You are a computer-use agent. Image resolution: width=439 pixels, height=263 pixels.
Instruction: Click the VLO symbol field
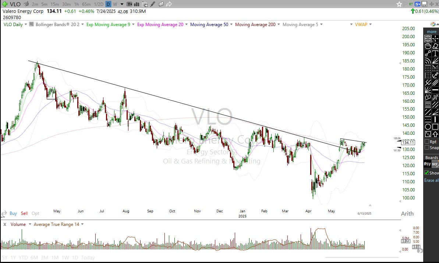[15, 4]
